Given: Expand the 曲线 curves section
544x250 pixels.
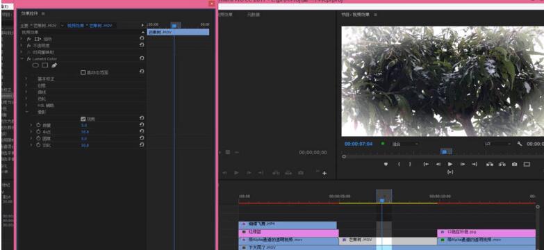Looking at the screenshot, I should pyautogui.click(x=26, y=92).
